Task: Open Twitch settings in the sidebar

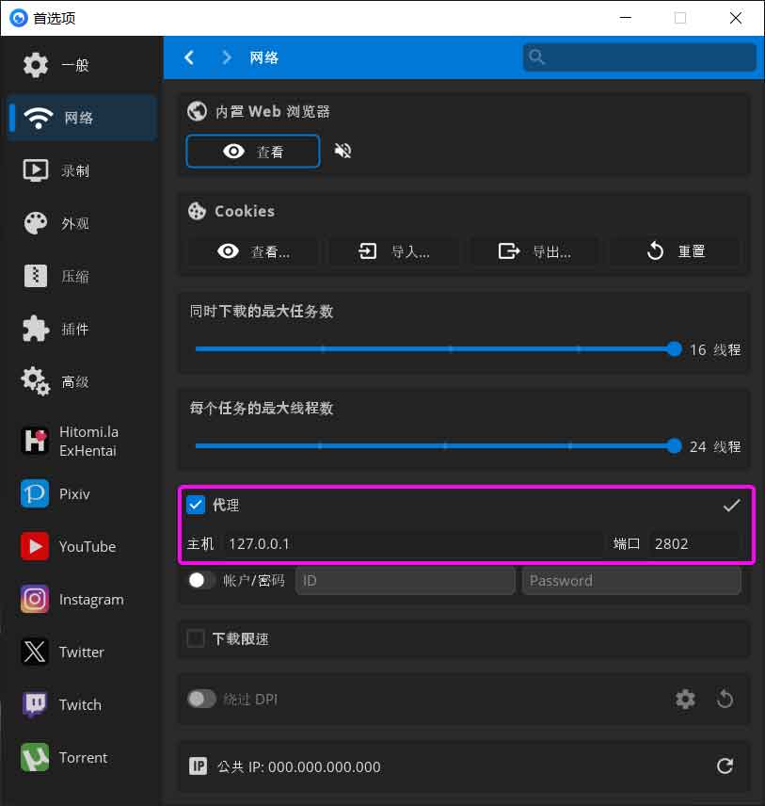Action: pos(79,704)
